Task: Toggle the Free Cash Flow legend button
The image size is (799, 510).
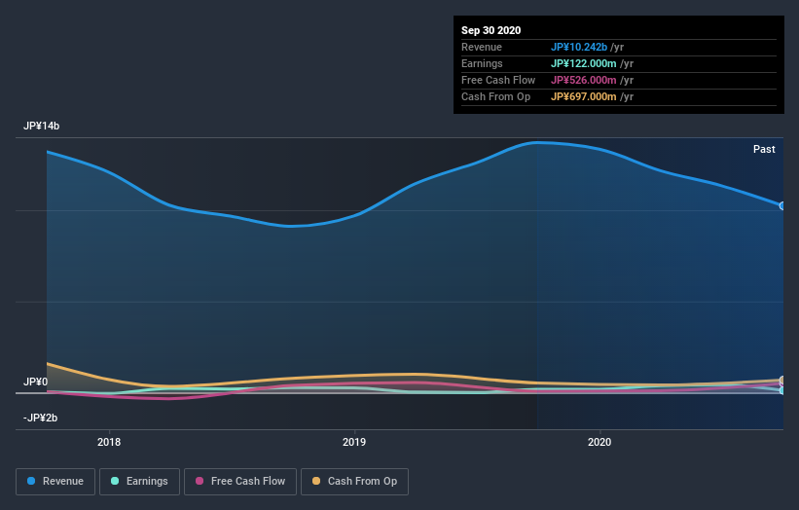Action: (240, 482)
